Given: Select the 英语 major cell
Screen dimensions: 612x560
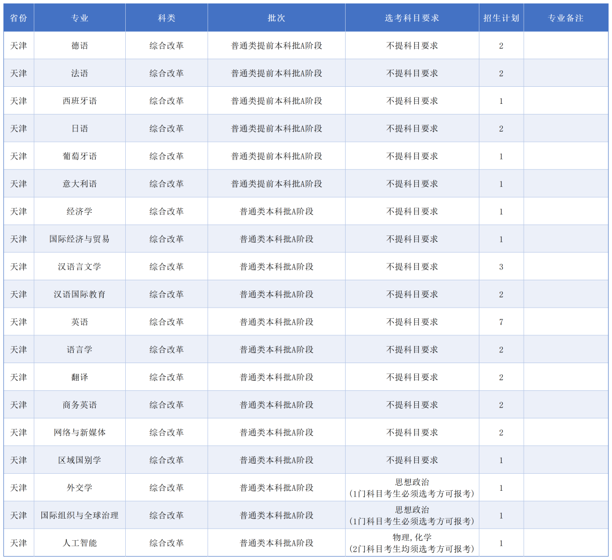Looking at the screenshot, I should [80, 322].
